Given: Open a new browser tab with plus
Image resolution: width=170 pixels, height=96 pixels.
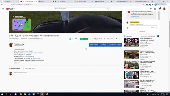Looking at the screenshot, I should 152,1.
